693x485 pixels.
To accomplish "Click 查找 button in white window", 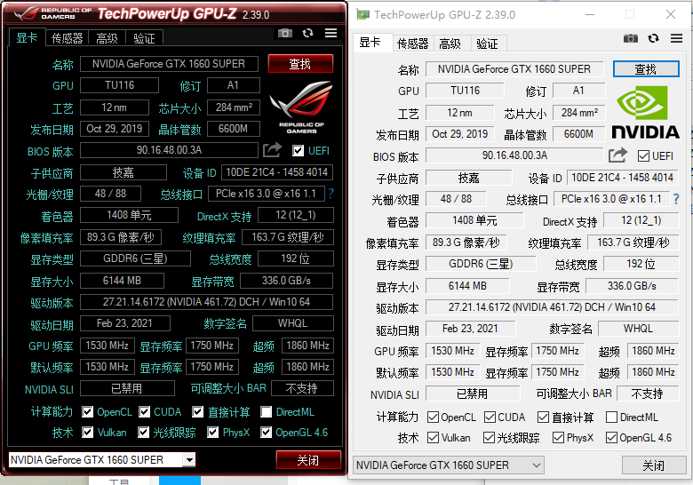I will pos(646,69).
